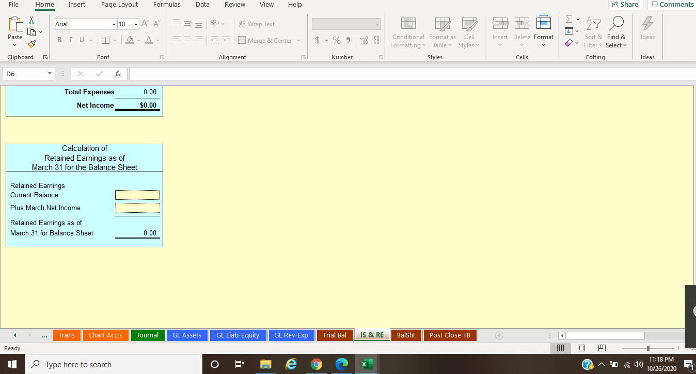Image resolution: width=696 pixels, height=374 pixels.
Task: Click the Current Balance input cell
Action: 137,195
